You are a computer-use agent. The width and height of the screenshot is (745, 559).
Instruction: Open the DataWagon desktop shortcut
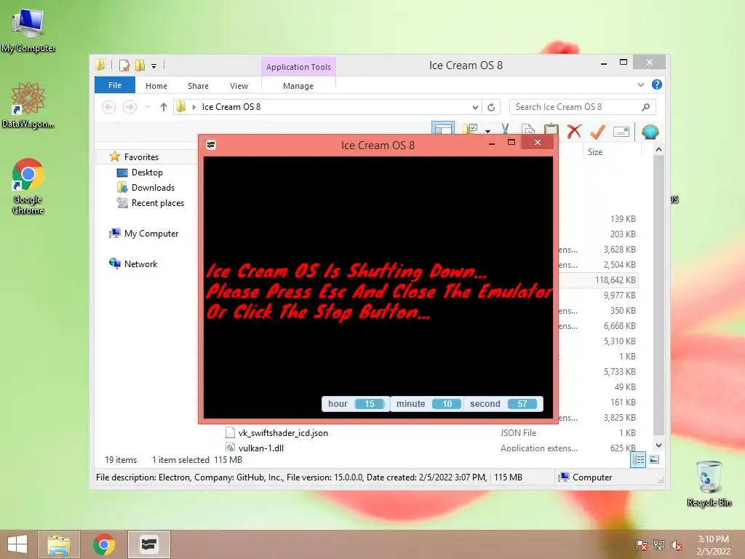(x=28, y=105)
